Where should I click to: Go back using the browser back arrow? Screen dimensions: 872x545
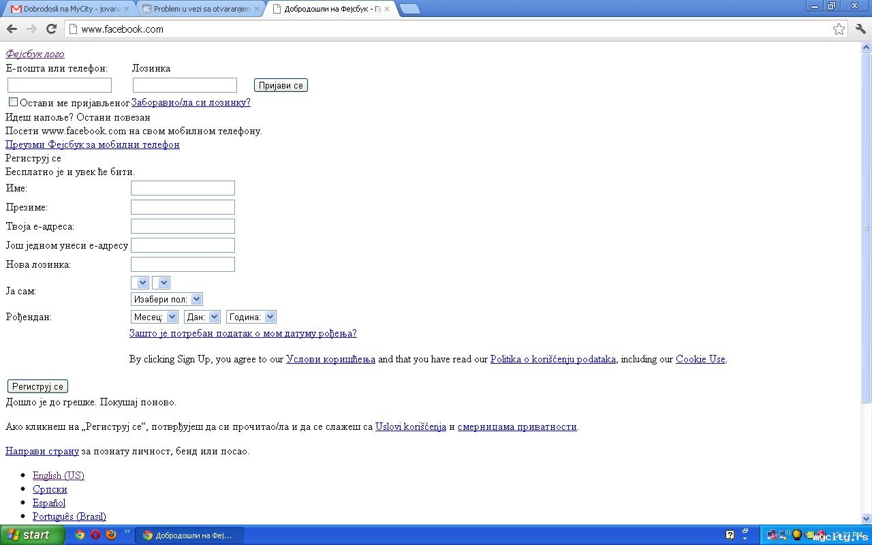(12, 29)
